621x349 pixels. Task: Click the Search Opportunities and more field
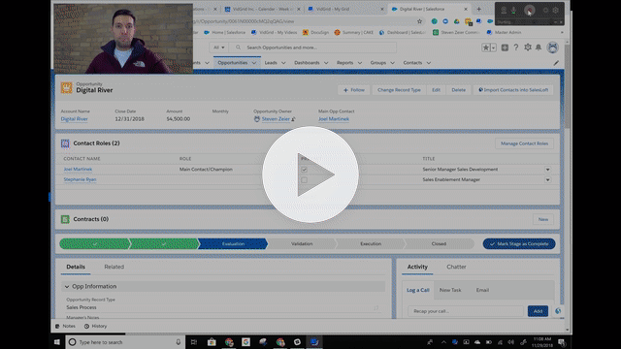312,48
